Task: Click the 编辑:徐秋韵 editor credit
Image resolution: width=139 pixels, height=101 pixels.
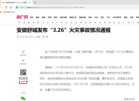Action: tap(129, 99)
